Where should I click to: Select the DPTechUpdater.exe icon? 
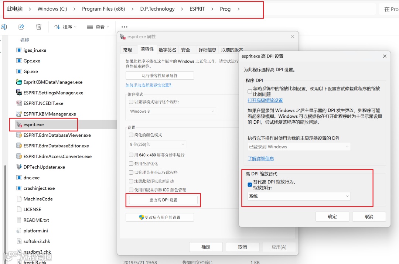(x=19, y=167)
